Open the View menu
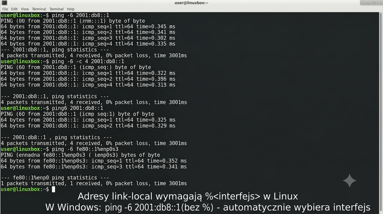Image resolution: width=383 pixels, height=214 pixels. coord(25,9)
